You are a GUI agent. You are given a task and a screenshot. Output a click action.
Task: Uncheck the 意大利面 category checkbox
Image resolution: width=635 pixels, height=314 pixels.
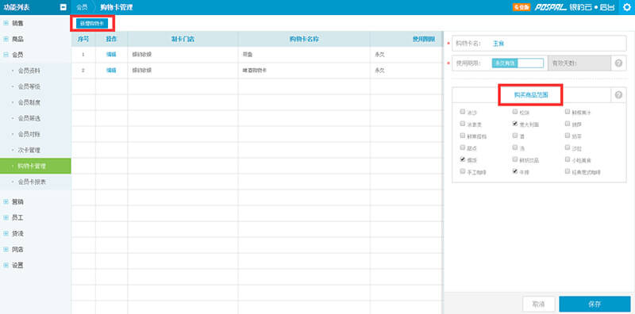(x=514, y=124)
